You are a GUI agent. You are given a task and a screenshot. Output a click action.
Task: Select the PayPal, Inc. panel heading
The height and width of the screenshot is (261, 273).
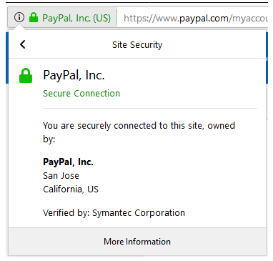pyautogui.click(x=74, y=76)
